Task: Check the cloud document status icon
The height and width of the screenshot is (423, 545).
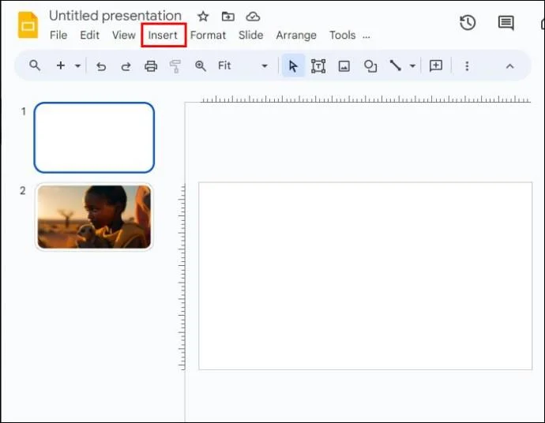Action: pyautogui.click(x=253, y=17)
